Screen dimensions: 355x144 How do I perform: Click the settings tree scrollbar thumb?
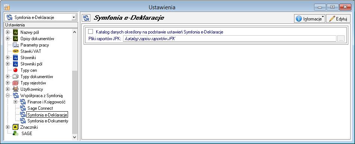coord(74,102)
